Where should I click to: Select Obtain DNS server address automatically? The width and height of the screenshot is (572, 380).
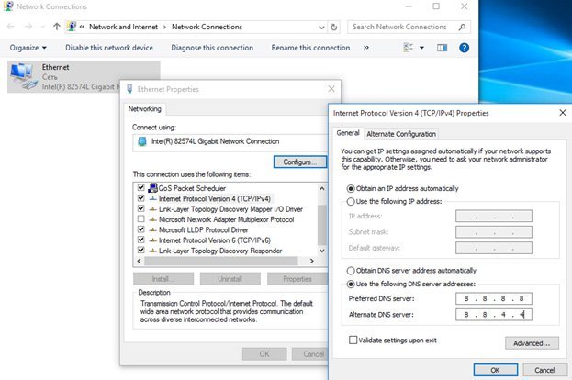(x=351, y=271)
